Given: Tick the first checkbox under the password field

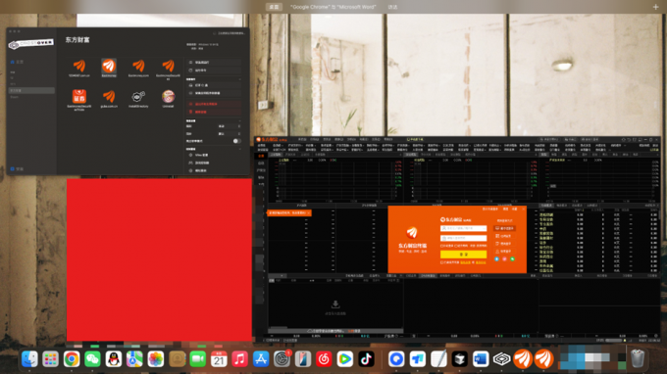Looking at the screenshot, I should pos(442,246).
